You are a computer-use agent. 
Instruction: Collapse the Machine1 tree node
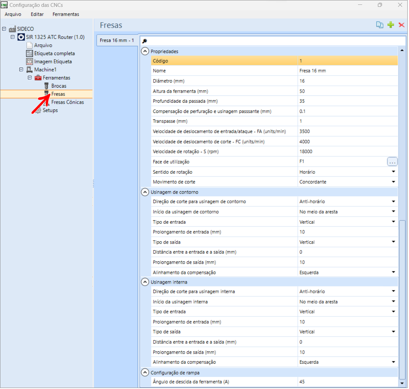click(21, 70)
